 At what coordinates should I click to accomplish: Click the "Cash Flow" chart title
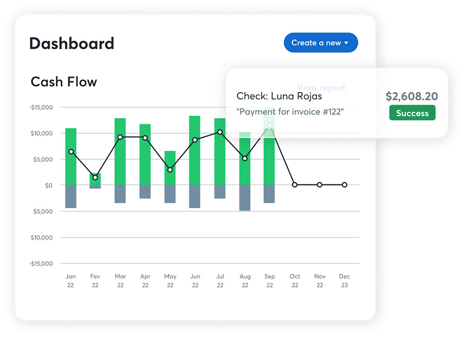coord(64,82)
